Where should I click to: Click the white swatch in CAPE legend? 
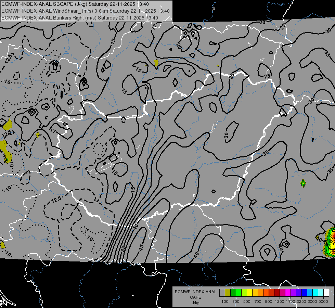point(326,293)
